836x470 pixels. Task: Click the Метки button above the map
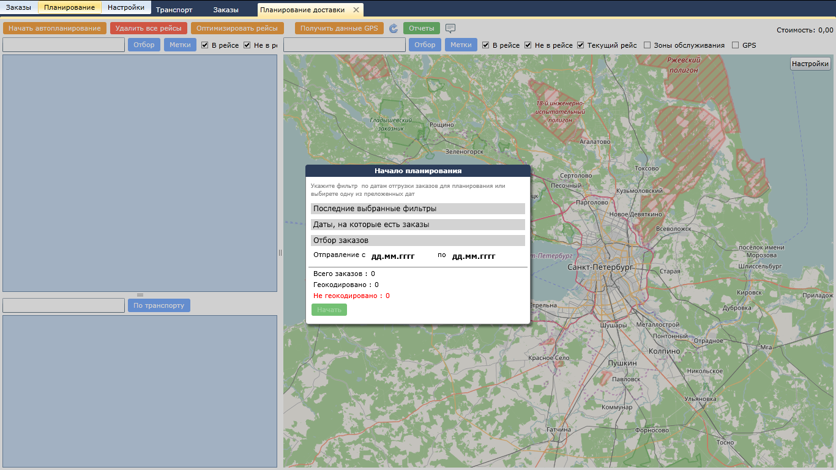(461, 45)
